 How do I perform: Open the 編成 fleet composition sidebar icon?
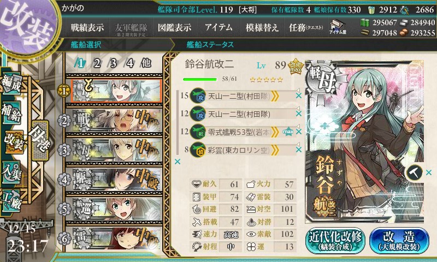tap(11, 84)
